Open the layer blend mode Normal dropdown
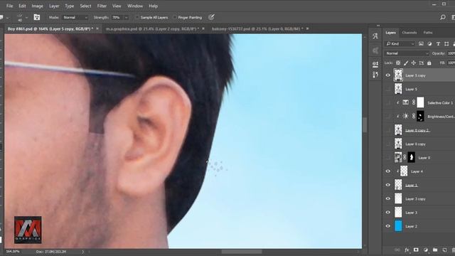The width and height of the screenshot is (455, 256). click(x=407, y=53)
